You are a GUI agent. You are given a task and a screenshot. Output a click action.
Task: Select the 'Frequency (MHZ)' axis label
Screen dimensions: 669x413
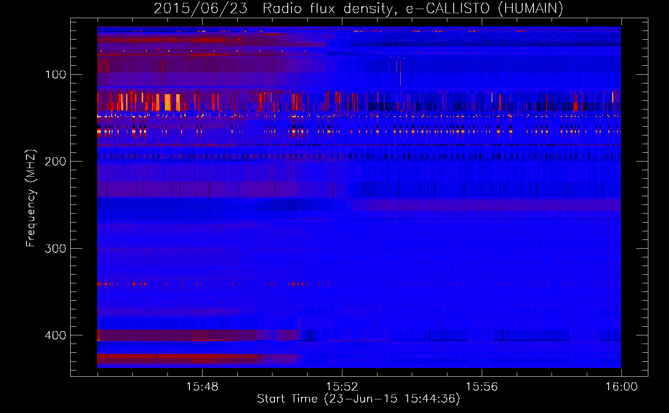point(31,198)
